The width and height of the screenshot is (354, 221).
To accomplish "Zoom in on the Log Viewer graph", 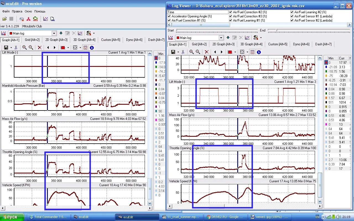I will (x=191, y=52).
